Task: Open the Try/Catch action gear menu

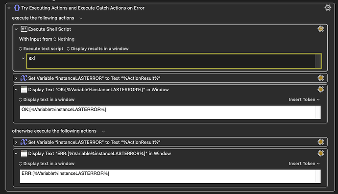Action: click(x=328, y=8)
